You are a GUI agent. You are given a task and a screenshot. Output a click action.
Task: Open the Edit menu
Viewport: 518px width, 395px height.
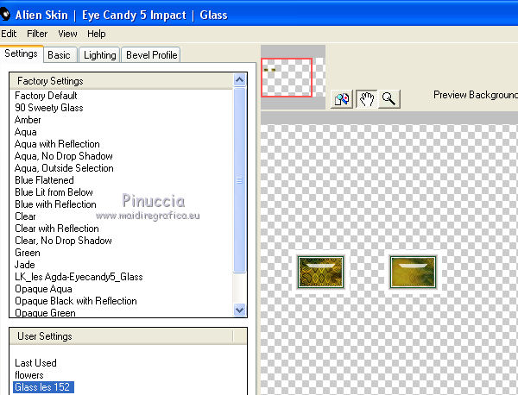(x=9, y=34)
